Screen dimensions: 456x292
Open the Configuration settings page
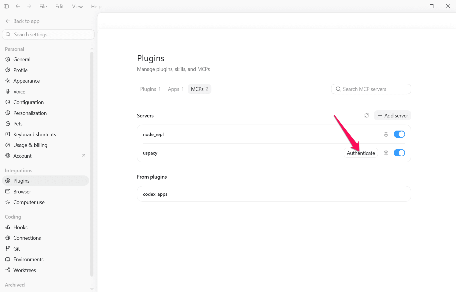[x=46, y=102]
